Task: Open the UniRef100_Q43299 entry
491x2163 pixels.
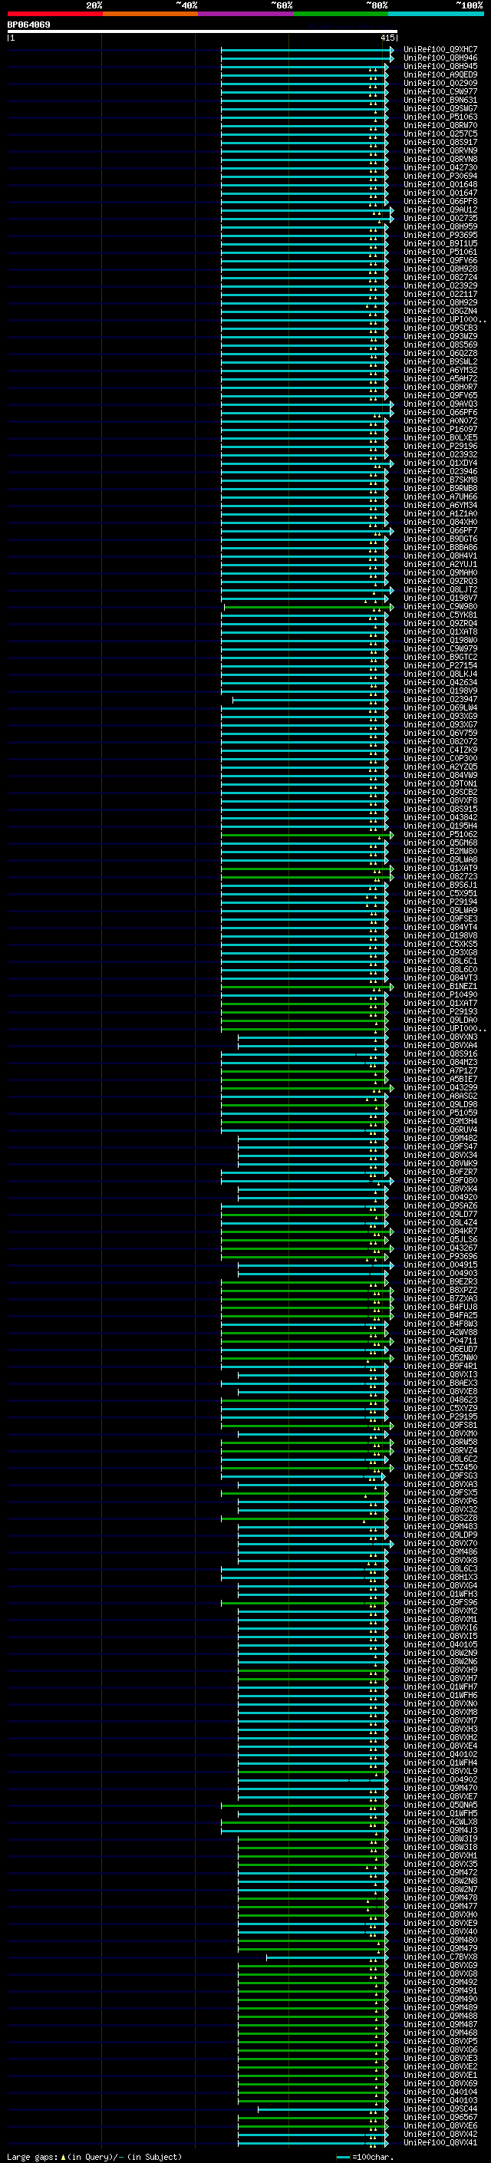Action: 440,1087
